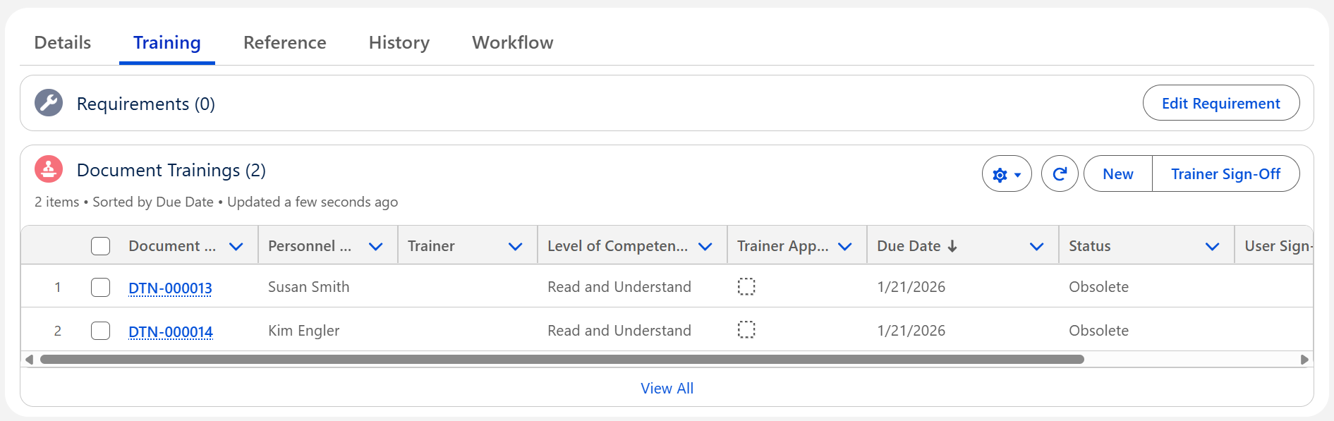Click the View All link

667,389
